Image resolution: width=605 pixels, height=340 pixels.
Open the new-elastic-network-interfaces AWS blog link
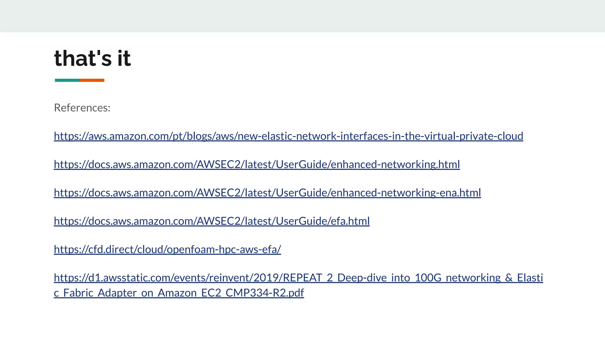(x=288, y=136)
